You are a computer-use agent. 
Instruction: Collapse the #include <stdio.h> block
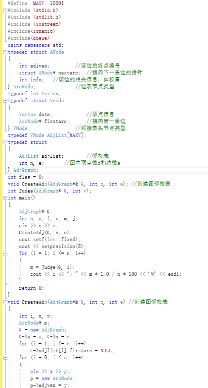coord(5,10)
